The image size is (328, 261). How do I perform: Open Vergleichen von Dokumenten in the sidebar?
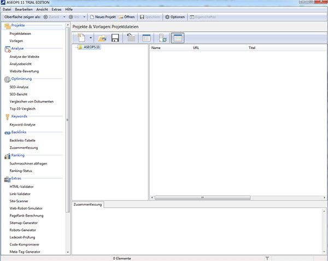coord(32,102)
